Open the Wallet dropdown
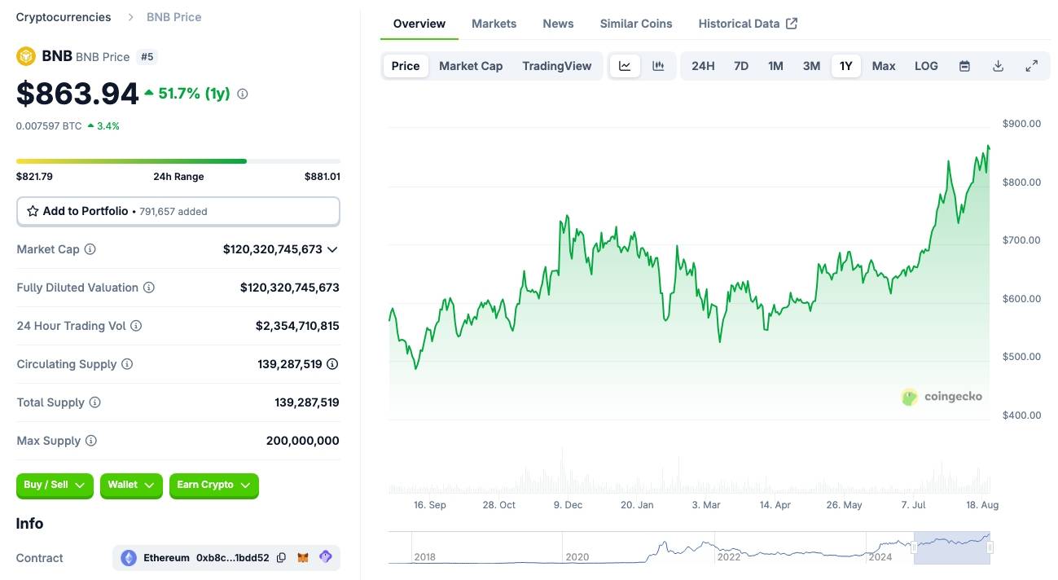The width and height of the screenshot is (1058, 580). point(131,486)
